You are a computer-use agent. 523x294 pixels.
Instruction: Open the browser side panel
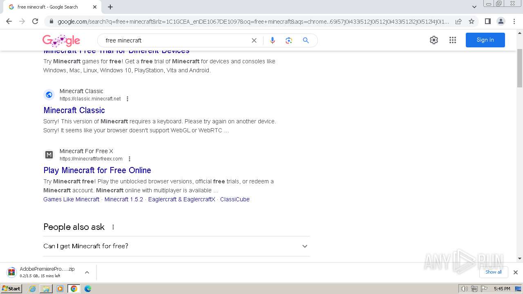487,21
